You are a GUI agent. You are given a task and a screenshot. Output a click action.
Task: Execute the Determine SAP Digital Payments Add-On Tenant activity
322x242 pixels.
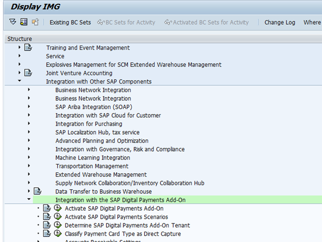click(x=58, y=225)
